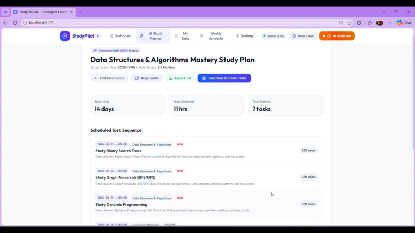
Task: Start the Focus Timer
Action: coord(303,36)
